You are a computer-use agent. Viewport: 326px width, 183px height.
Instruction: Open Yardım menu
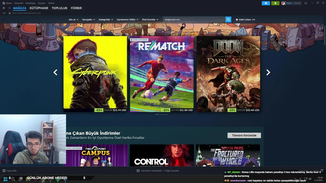[x=51, y=3]
